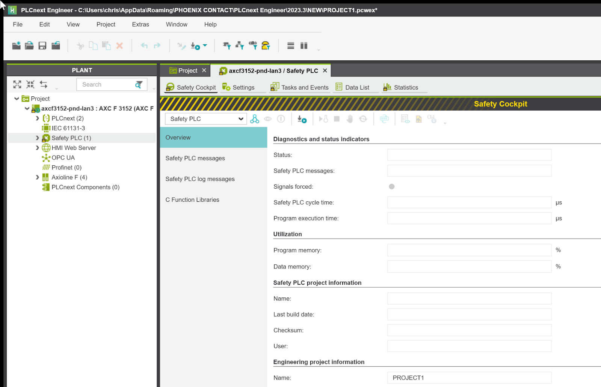Close the Project tab
Viewport: 601px width, 387px height.
[x=204, y=70]
